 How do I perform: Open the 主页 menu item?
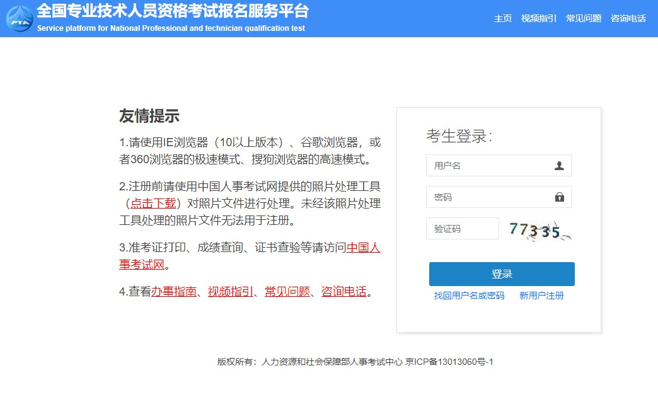pos(503,18)
